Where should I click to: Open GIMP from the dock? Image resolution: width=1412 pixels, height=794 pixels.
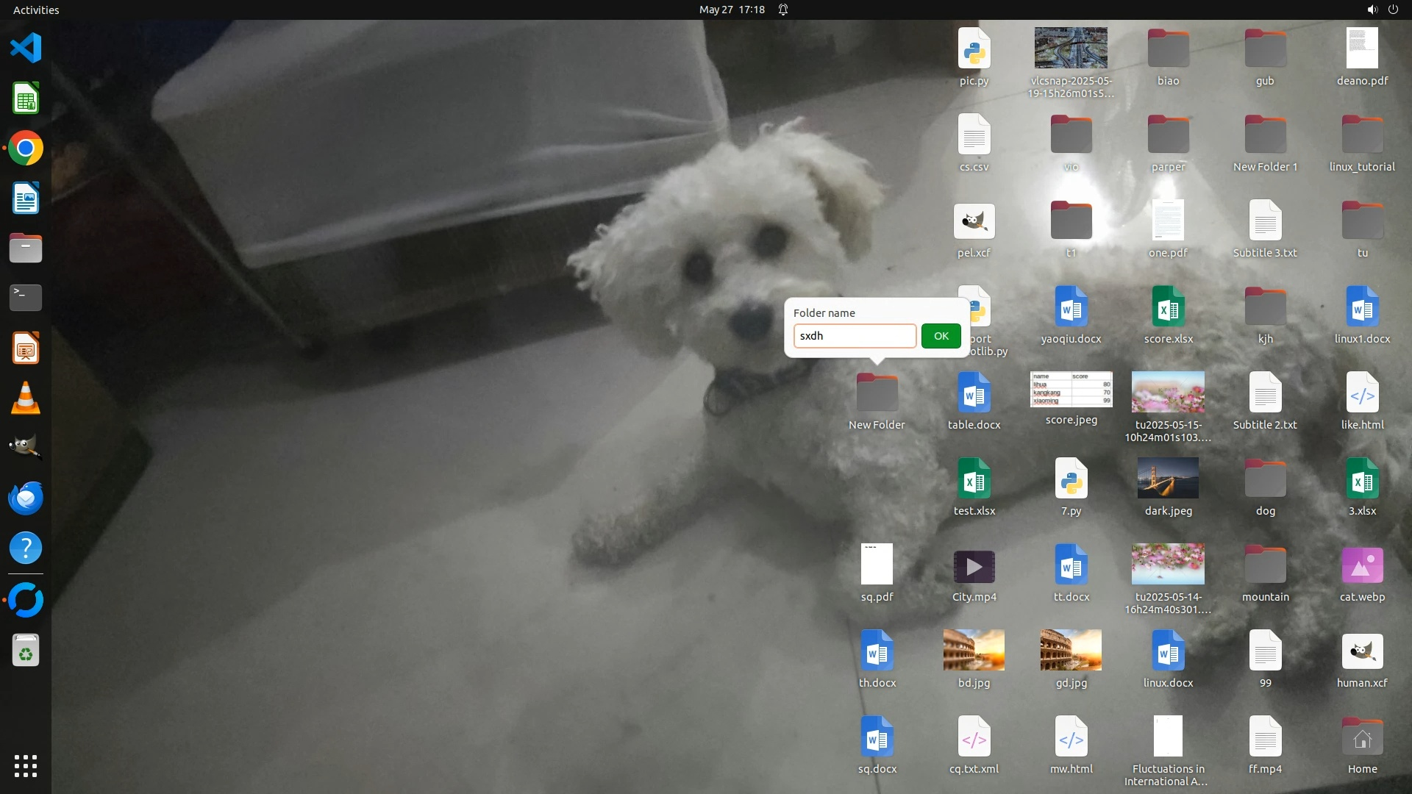[26, 447]
